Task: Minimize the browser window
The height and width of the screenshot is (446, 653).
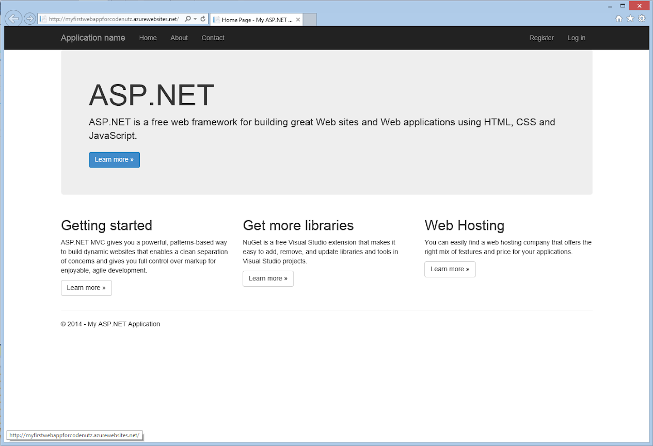Action: click(x=610, y=6)
